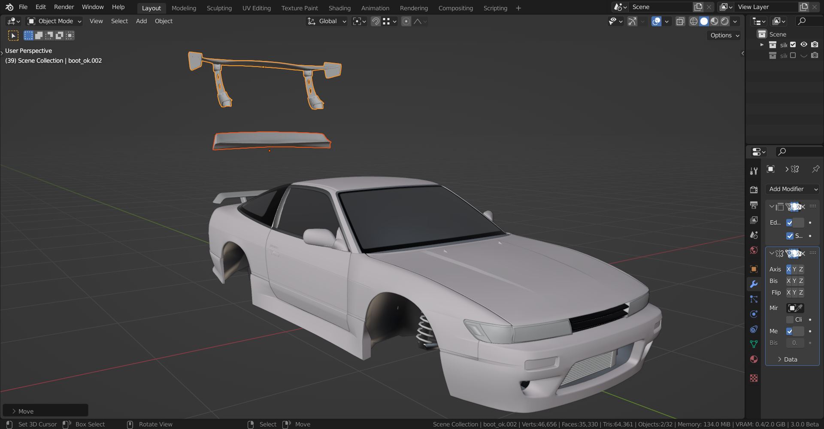Open the Render properties tab
Screen dimensions: 824x429
coord(754,190)
